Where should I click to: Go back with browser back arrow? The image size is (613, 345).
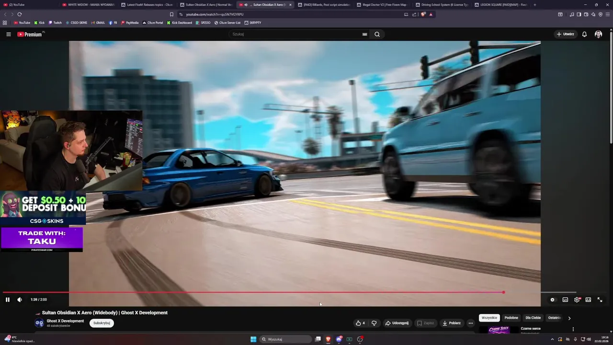5,14
